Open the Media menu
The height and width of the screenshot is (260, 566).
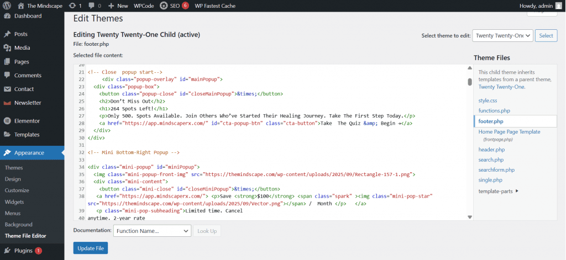pos(22,47)
